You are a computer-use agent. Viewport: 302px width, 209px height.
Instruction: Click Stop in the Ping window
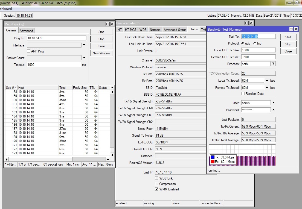coord(101,39)
